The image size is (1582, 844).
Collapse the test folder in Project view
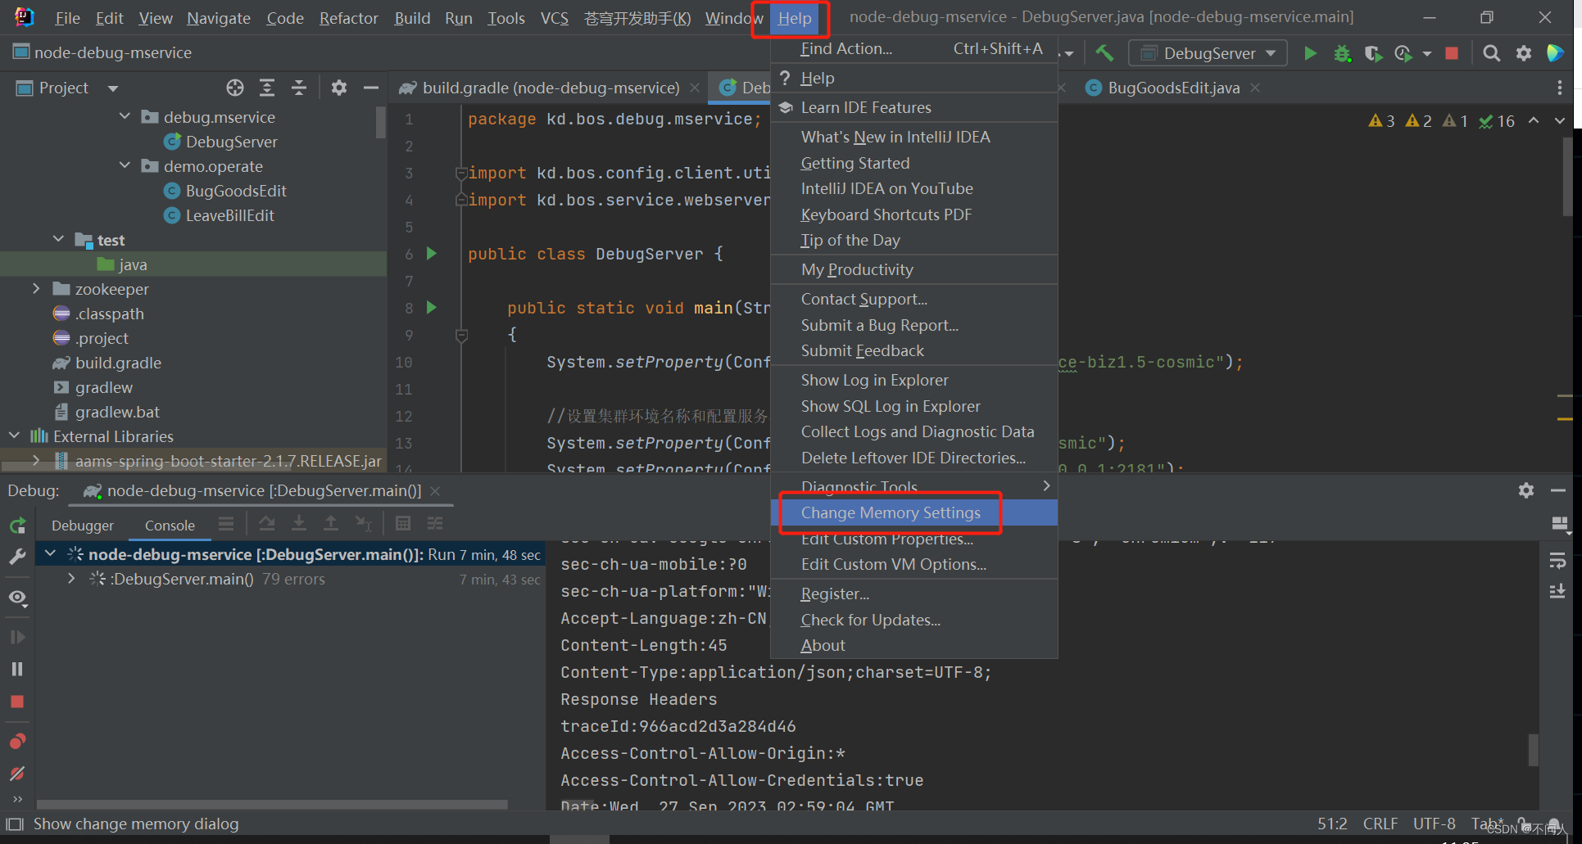[57, 239]
